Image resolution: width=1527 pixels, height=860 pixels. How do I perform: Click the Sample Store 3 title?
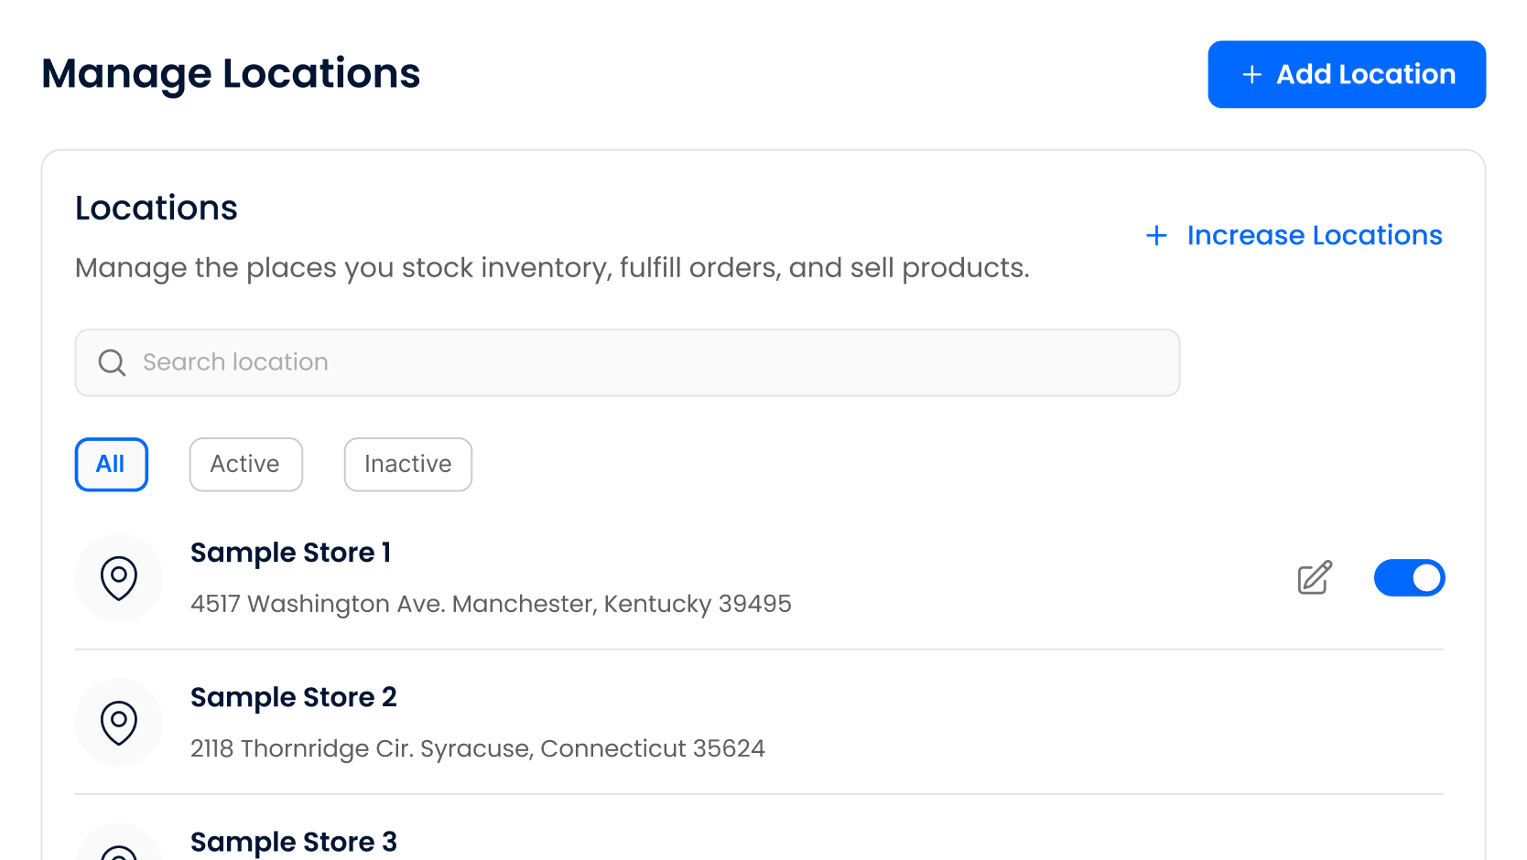click(x=294, y=842)
